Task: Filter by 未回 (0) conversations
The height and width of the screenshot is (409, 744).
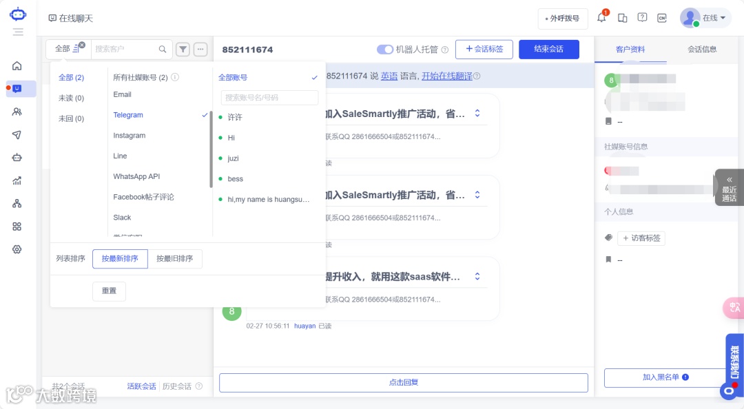Action: coord(71,118)
